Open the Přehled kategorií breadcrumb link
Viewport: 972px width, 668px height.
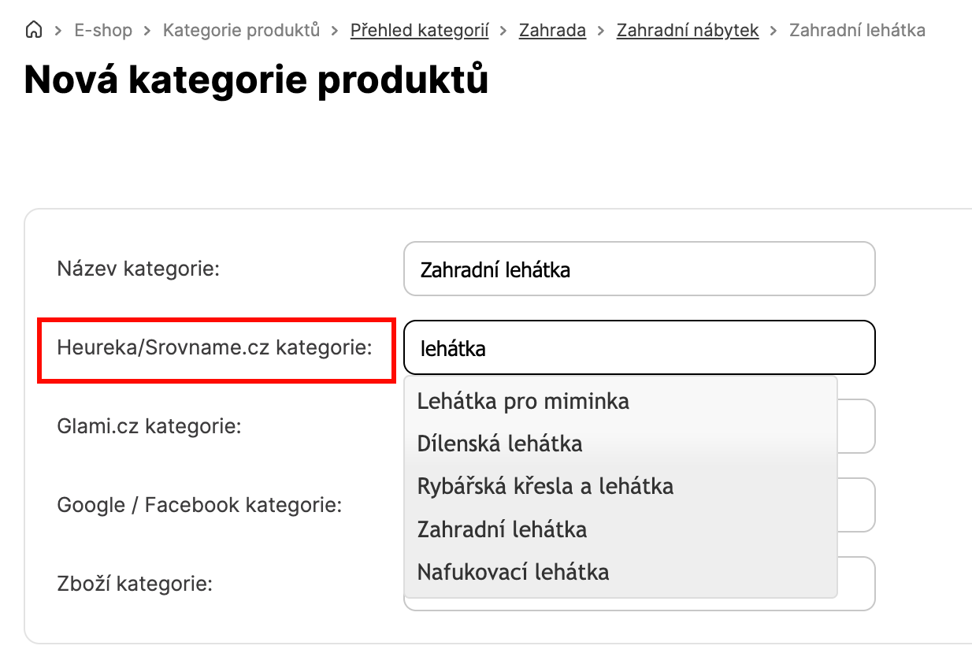point(419,31)
